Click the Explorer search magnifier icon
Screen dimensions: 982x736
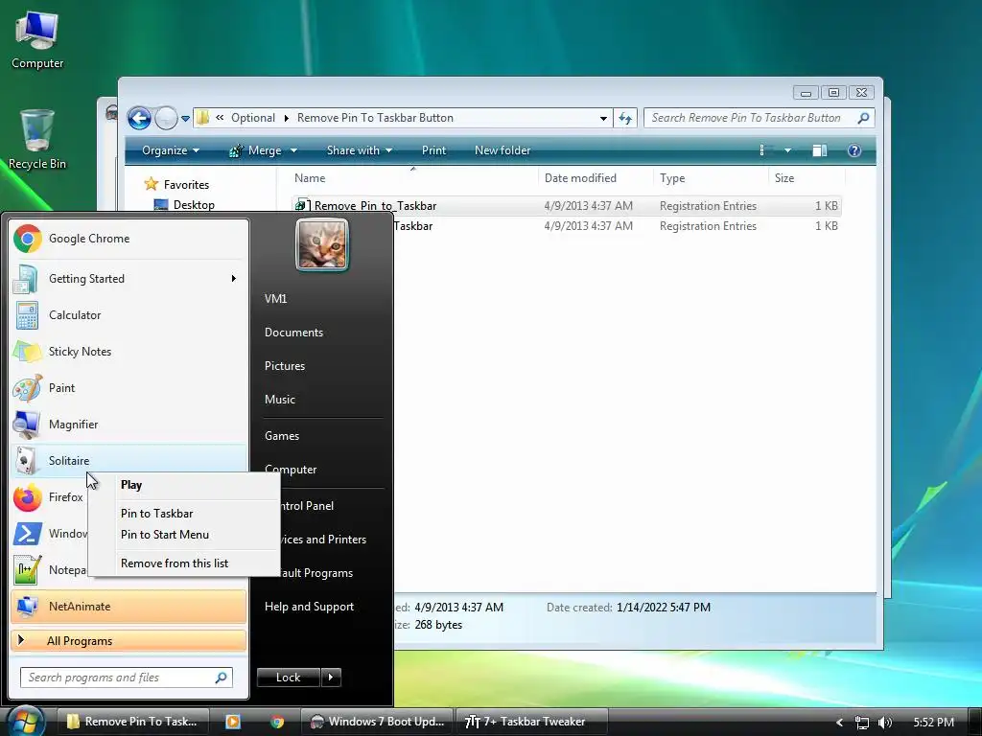coord(863,118)
